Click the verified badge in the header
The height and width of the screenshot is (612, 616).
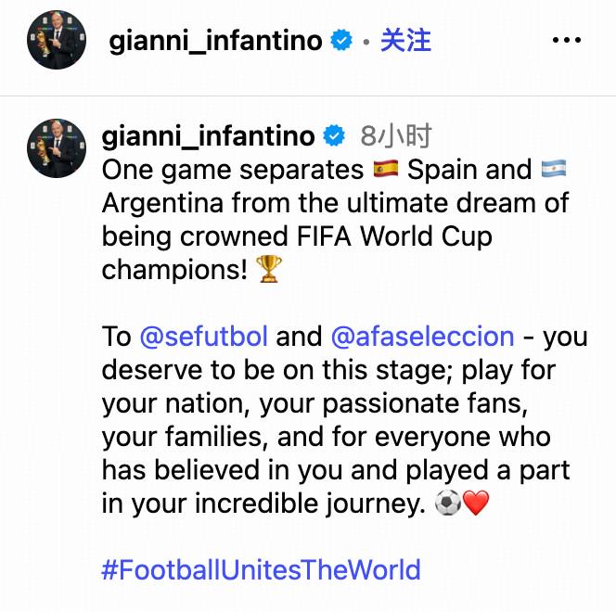pyautogui.click(x=341, y=40)
